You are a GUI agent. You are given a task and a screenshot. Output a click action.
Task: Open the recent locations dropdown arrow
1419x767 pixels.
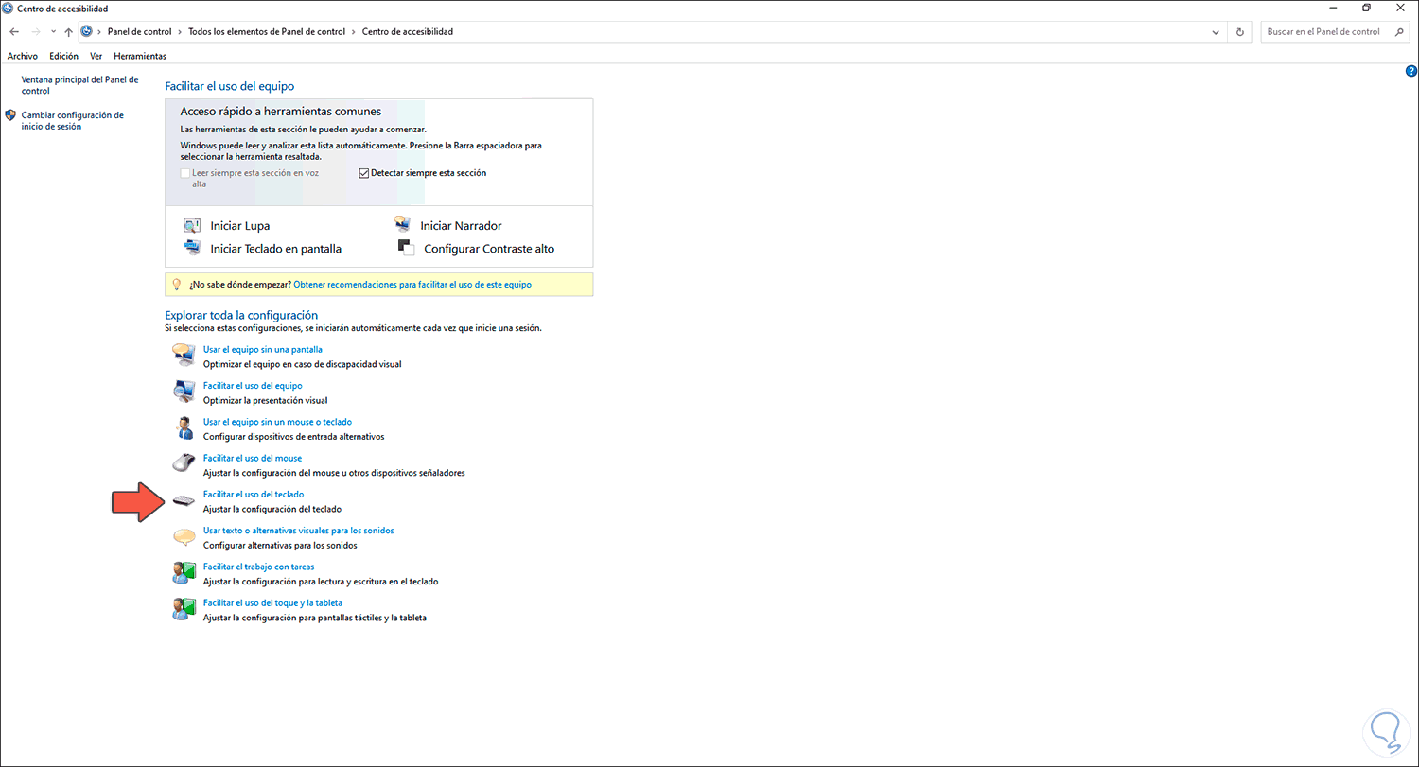click(53, 32)
